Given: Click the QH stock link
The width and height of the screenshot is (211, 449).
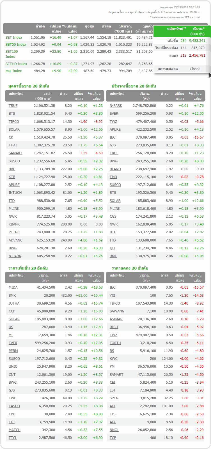Looking at the screenshot, I should point(112,248).
